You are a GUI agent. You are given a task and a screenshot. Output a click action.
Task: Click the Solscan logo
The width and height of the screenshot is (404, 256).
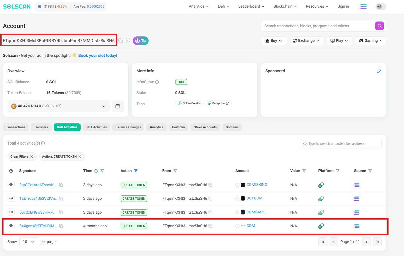17,6
